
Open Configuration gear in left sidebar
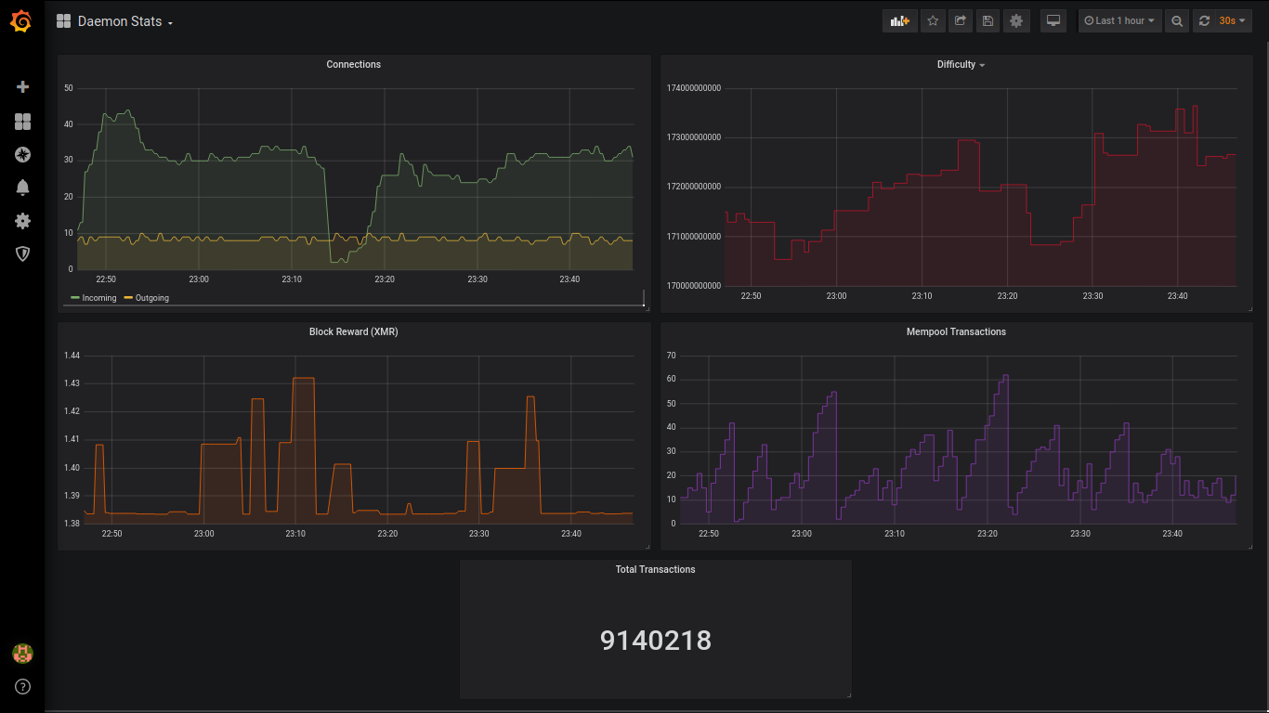(x=22, y=221)
